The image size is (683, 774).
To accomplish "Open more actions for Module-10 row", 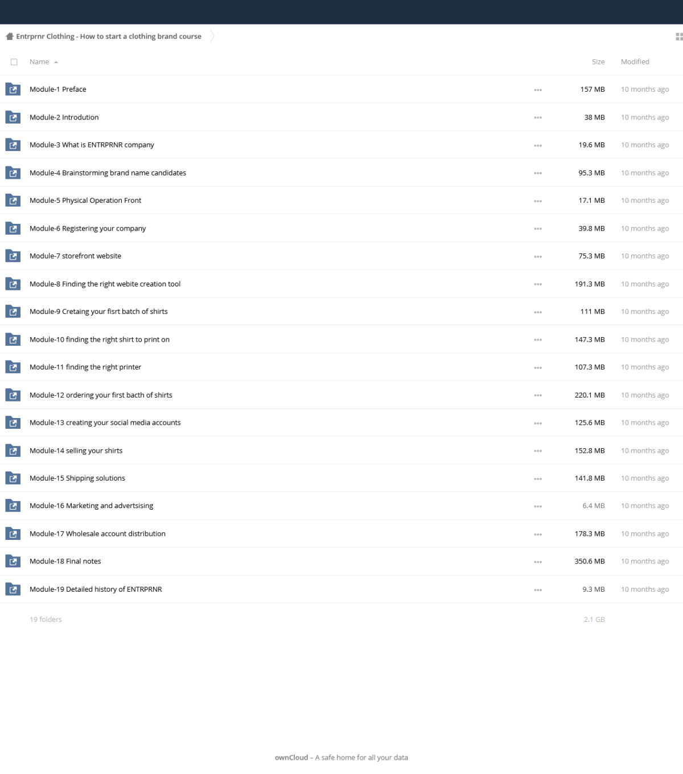I will tap(538, 339).
